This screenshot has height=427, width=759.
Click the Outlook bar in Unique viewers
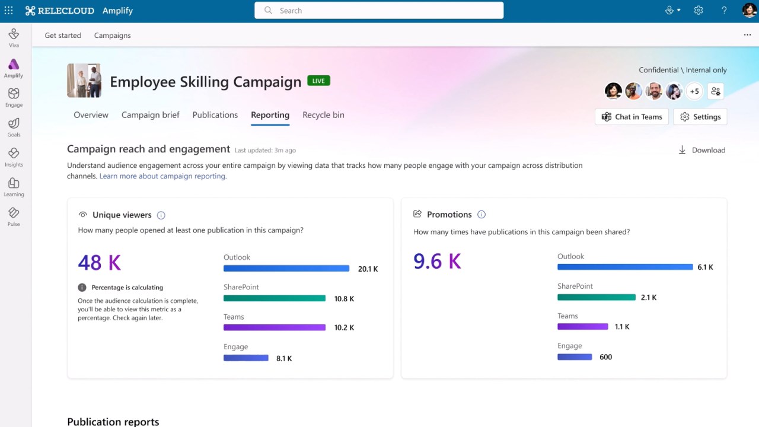[x=286, y=269]
